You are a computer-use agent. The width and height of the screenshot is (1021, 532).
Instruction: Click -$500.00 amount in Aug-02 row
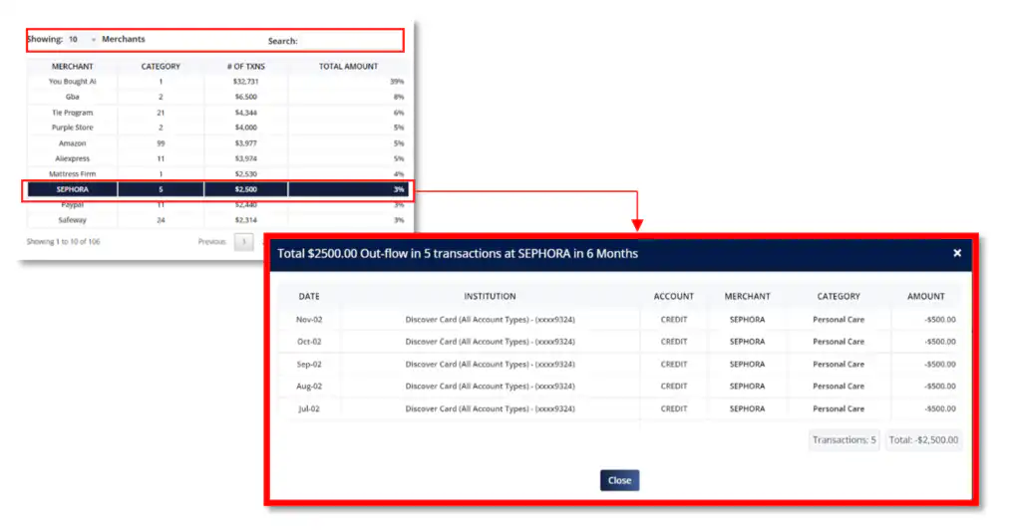939,387
